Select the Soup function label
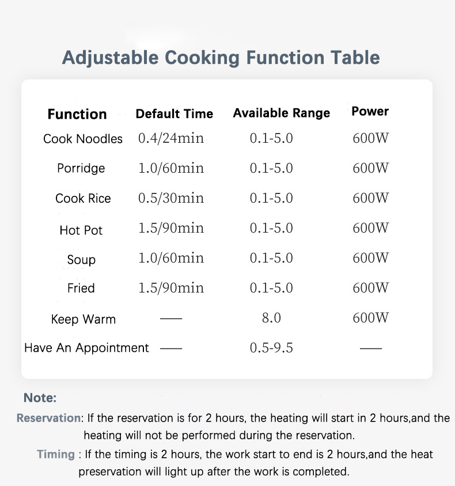 tap(81, 260)
